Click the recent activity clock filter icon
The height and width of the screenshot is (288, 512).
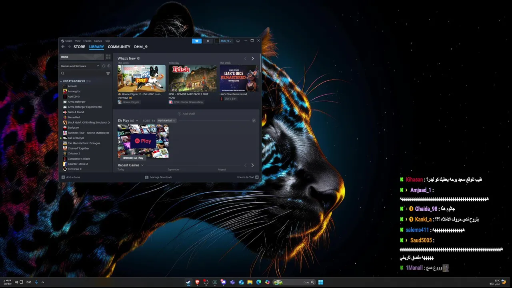pyautogui.click(x=104, y=66)
